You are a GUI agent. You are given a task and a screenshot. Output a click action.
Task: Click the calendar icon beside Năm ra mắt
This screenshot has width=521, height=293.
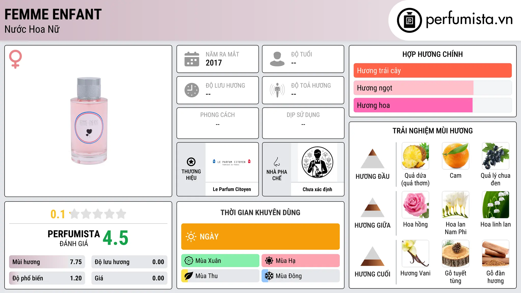pos(192,59)
